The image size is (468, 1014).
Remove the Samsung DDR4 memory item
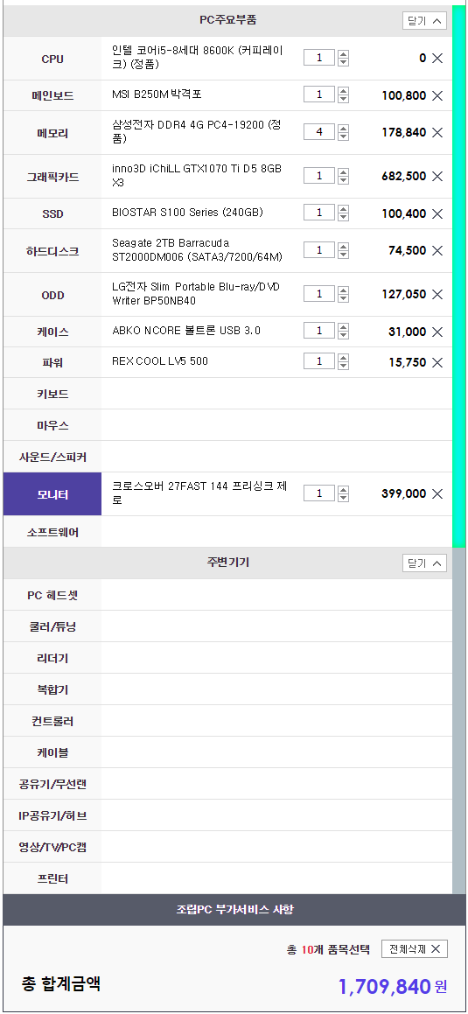point(437,133)
